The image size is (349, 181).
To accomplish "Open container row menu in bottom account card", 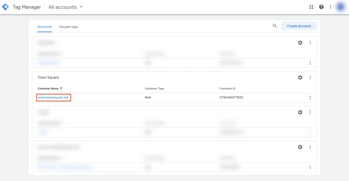I will [x=310, y=167].
